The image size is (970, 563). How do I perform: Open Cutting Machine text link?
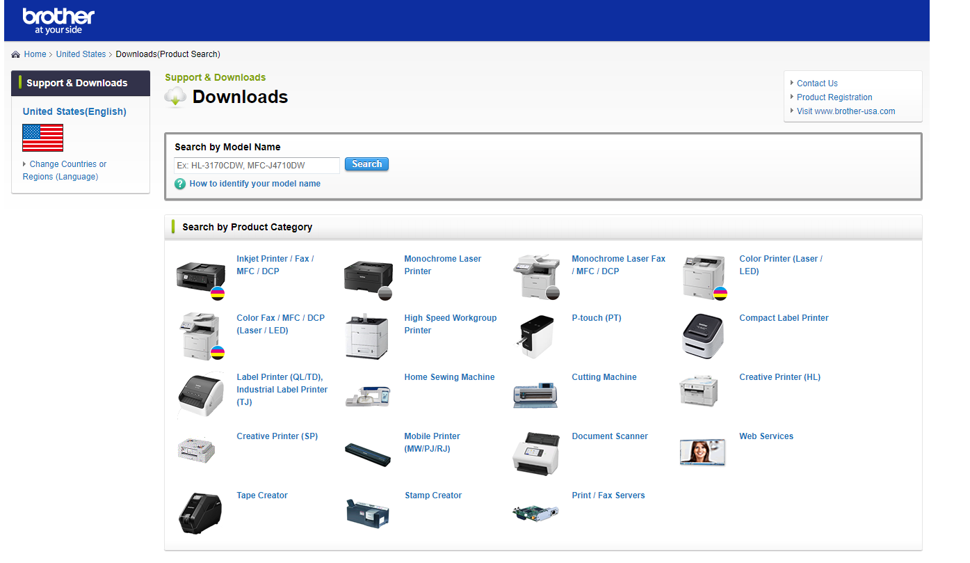point(604,377)
